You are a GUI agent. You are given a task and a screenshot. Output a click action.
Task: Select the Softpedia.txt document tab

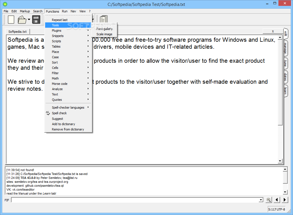pyautogui.click(x=18, y=32)
